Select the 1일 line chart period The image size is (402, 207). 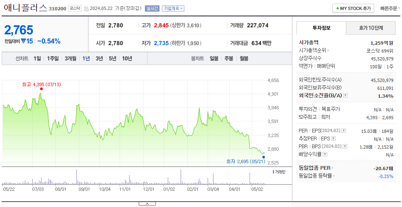pos(37,58)
